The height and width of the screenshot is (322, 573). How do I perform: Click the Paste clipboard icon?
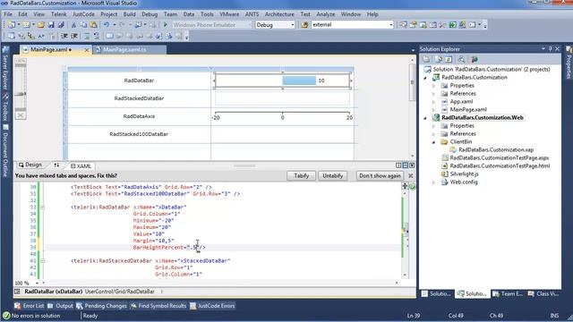tap(93, 25)
